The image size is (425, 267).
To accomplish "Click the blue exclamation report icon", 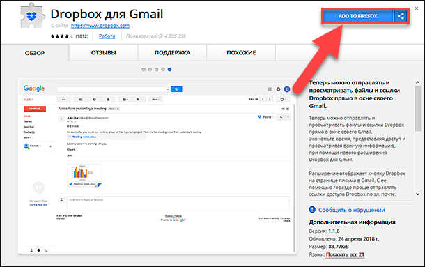I will click(x=312, y=209).
